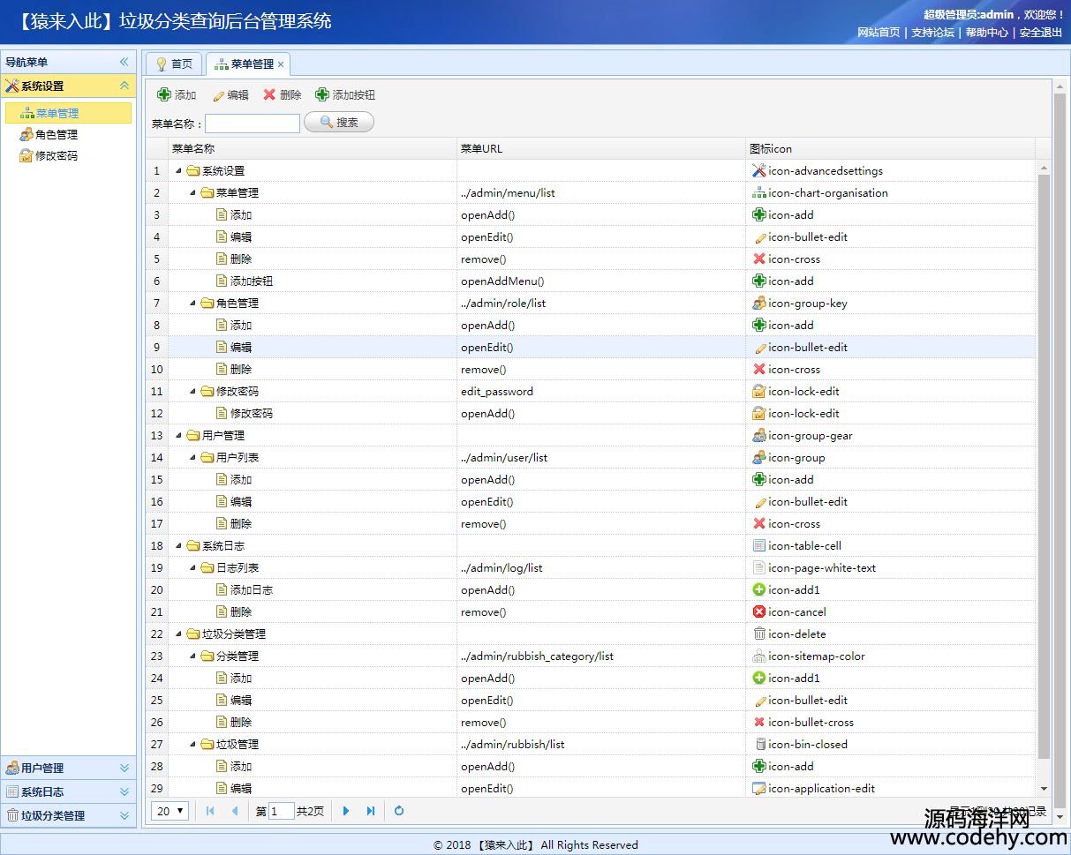Collapse the 用户管理 tree node in row 13
Screen dimensions: 1071x855
[179, 436]
